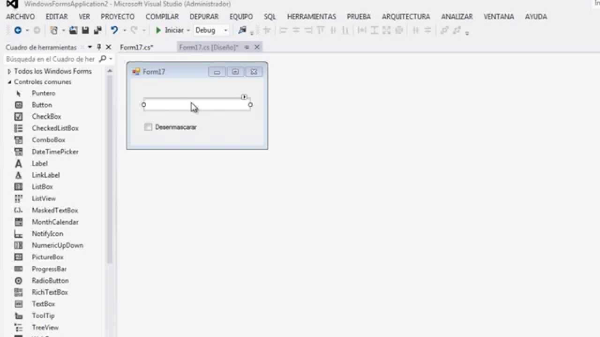Pin the Form17.cs [Diseño] tab
Screen dimensions: 600x337
pos(247,47)
